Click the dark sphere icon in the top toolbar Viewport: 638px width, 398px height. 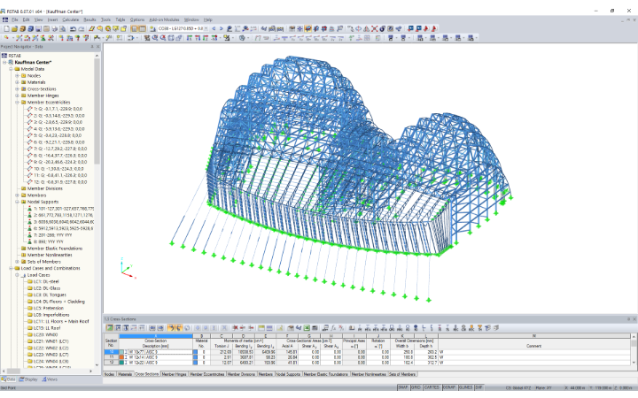[383, 29]
